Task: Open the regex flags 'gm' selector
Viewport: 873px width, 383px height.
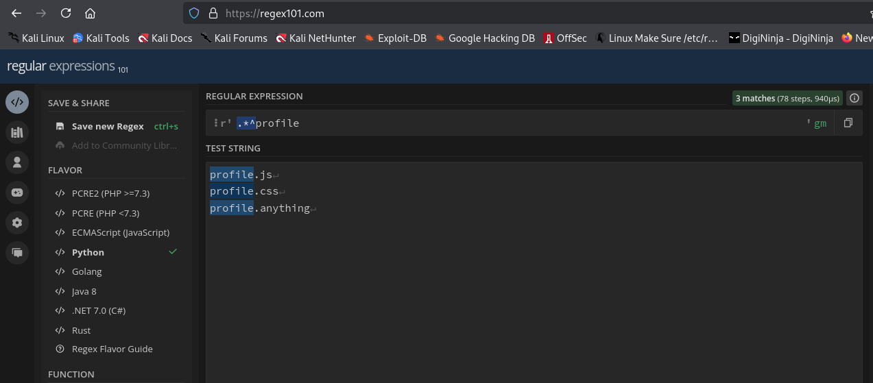Action: click(820, 123)
